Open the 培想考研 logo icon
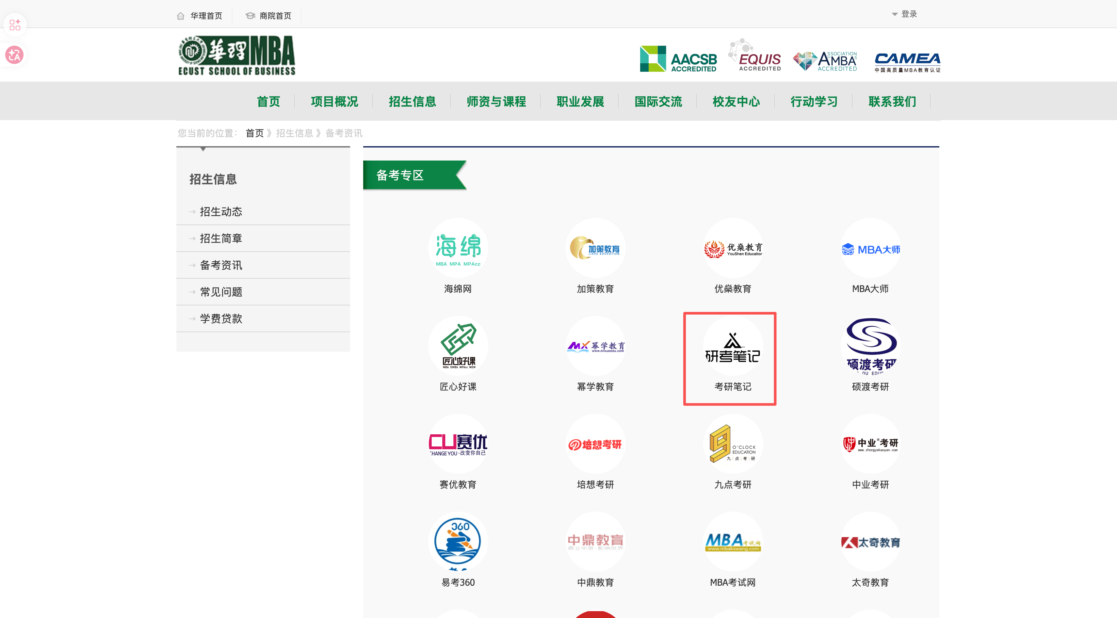 [x=595, y=443]
